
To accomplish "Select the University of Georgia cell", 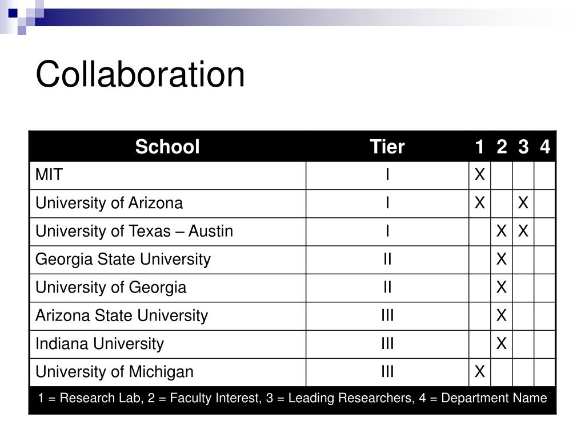I will (x=168, y=288).
